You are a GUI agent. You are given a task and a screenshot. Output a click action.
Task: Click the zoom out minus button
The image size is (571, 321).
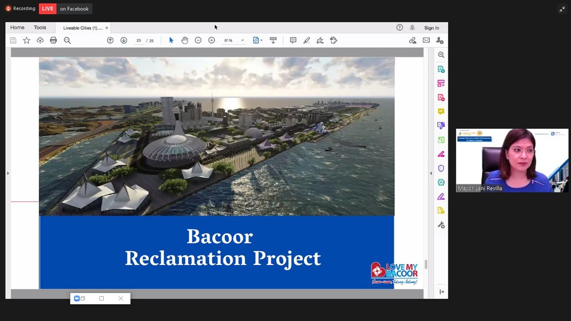coord(198,41)
